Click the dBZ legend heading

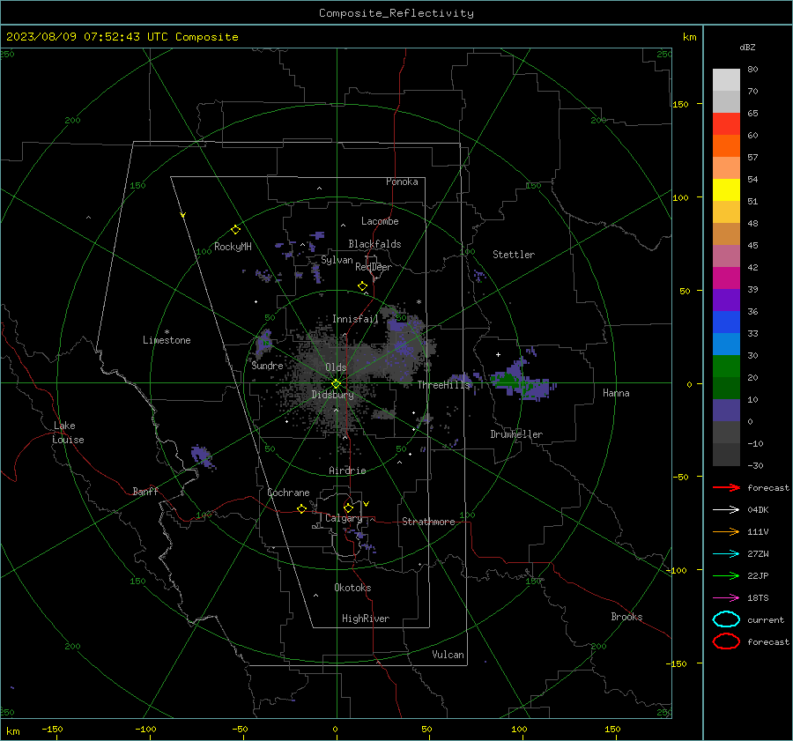[747, 47]
